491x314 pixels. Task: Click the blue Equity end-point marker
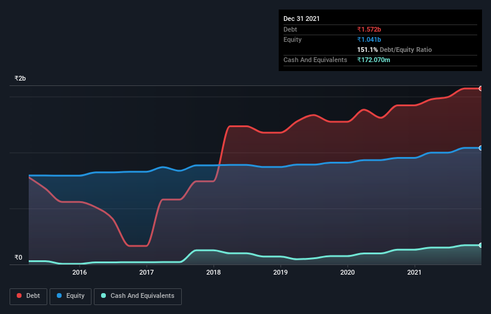[x=481, y=148]
